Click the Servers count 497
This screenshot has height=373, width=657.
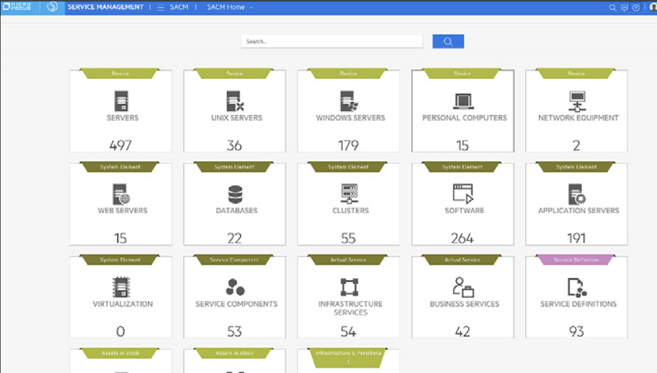coord(121,145)
